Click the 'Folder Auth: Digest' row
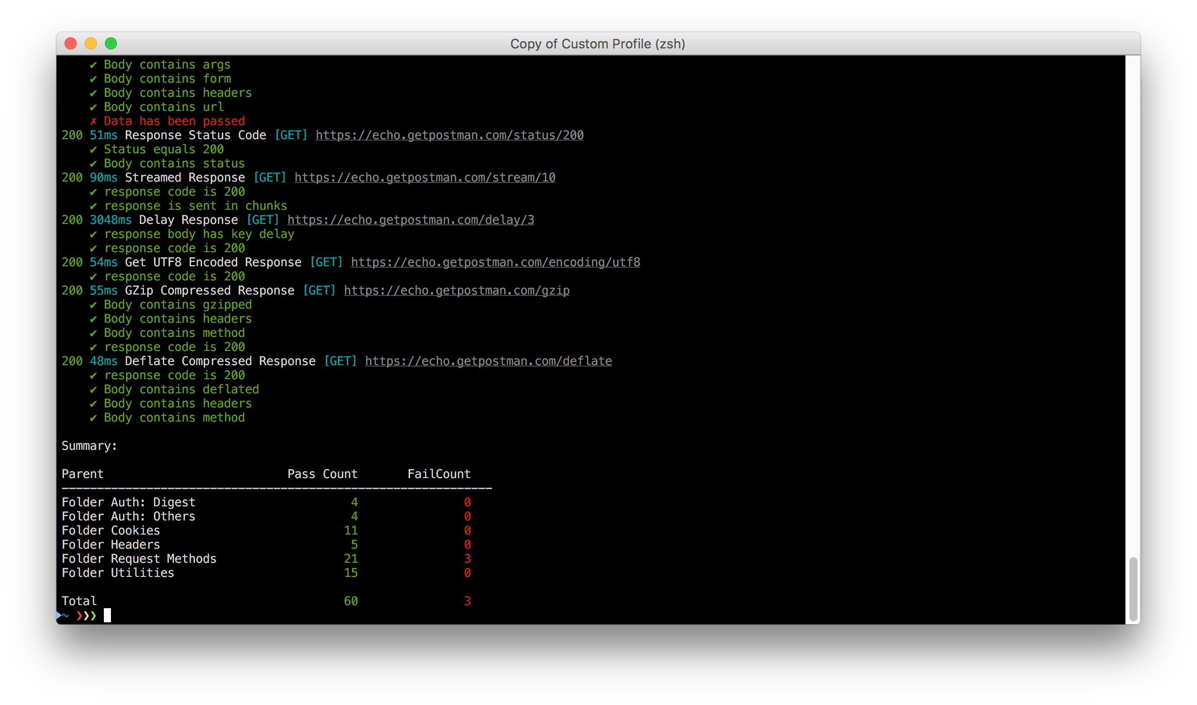Viewport: 1197px width, 705px height. [266, 502]
